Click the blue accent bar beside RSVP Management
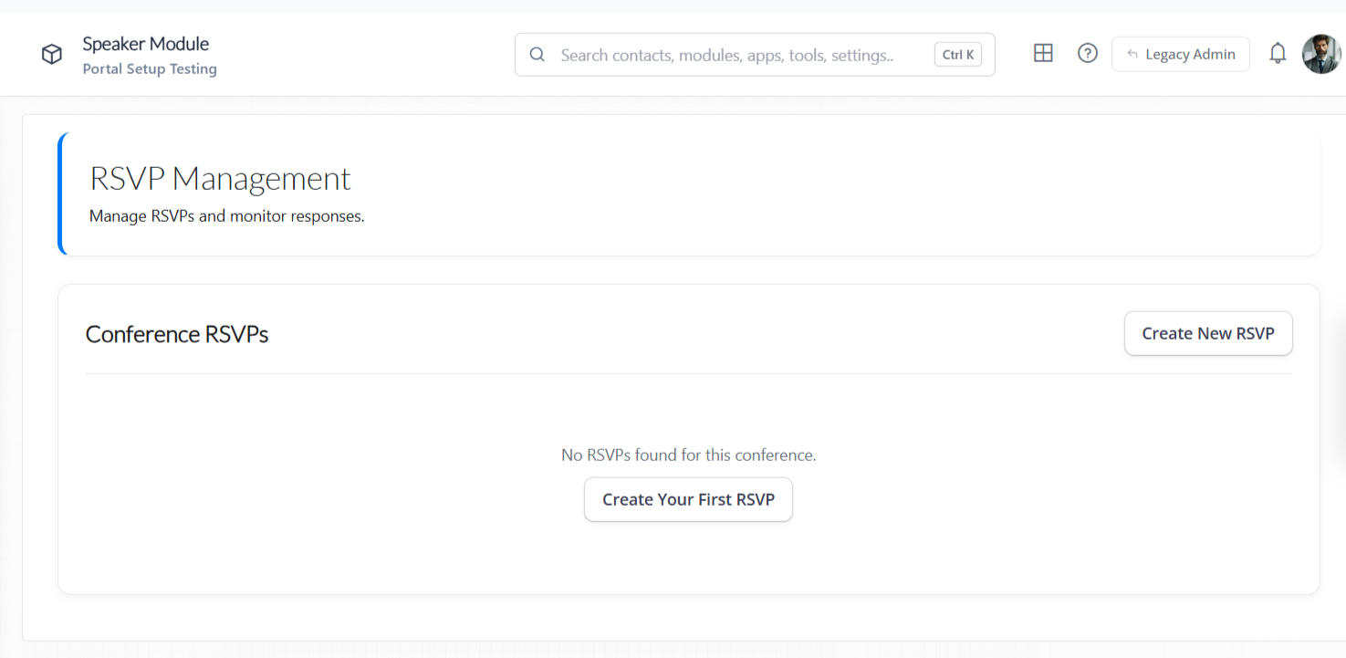This screenshot has height=658, width=1346. pyautogui.click(x=61, y=193)
